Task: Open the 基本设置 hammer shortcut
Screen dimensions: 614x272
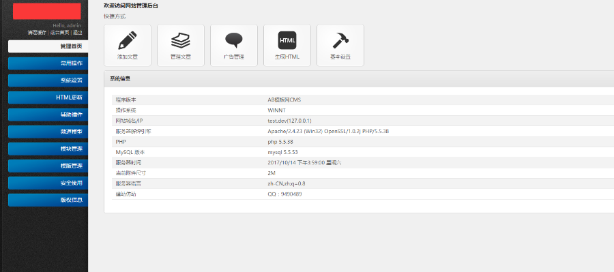Action: click(x=340, y=46)
